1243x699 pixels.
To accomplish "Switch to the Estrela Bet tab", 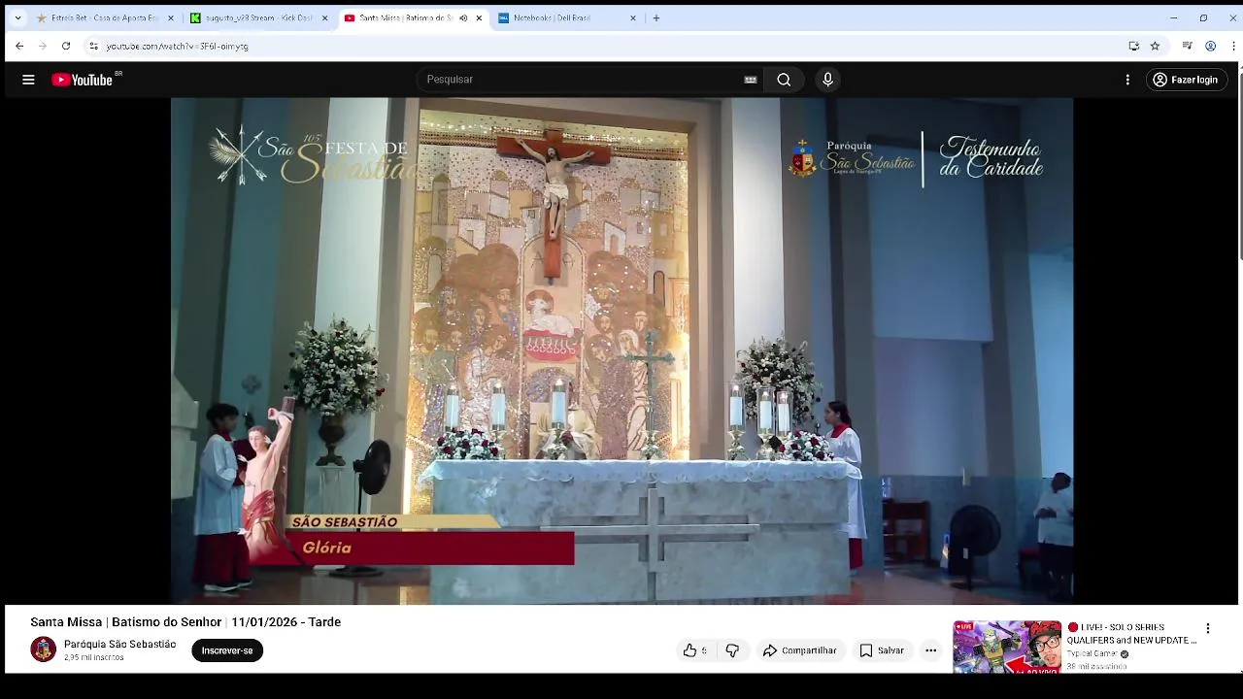I will pos(105,17).
